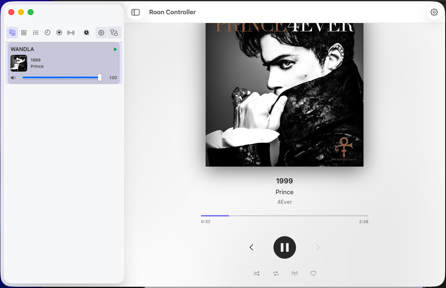Click the small Prince album thumbnail in the WANDLA zone
The height and width of the screenshot is (288, 446).
pos(19,63)
